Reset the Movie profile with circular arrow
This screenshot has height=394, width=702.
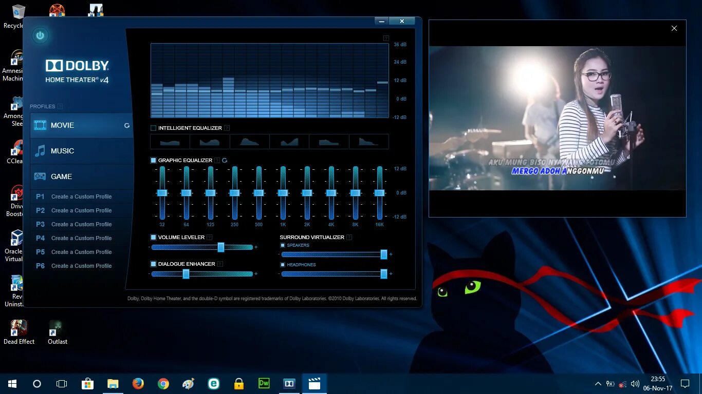[127, 125]
